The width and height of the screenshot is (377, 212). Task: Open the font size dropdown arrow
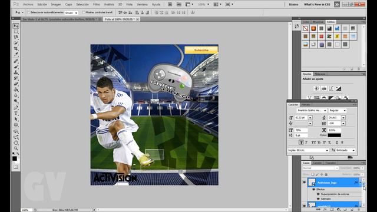point(310,118)
